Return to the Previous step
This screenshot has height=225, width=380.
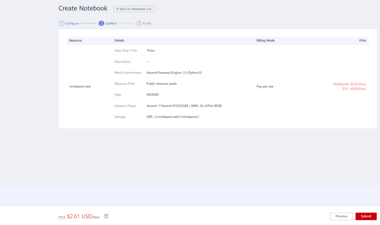[x=341, y=216]
